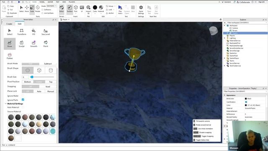Image resolution: width=268 pixels, height=151 pixels.
Task: Collapse the Appearance properties section
Action: click(225, 95)
